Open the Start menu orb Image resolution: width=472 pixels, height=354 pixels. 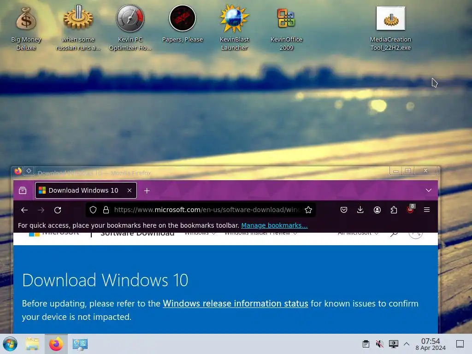point(10,344)
